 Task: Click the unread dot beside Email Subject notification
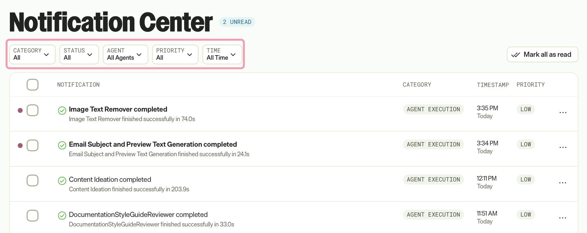(x=20, y=145)
